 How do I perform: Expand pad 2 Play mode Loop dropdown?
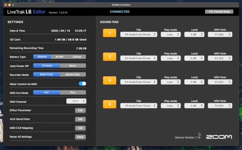coord(170,58)
